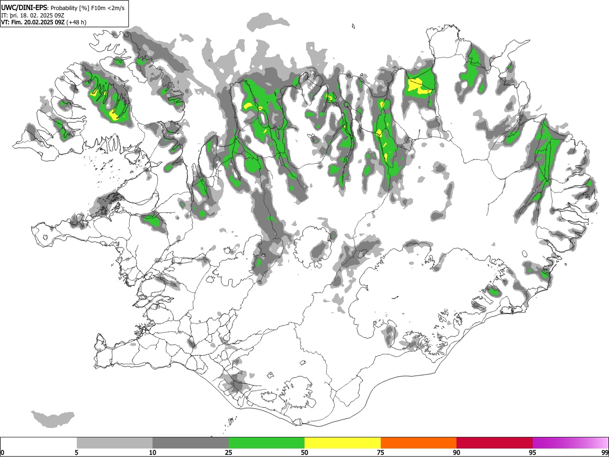Image resolution: width=609 pixels, height=457 pixels.
Task: Click the legend value '75'
Action: pyautogui.click(x=381, y=452)
